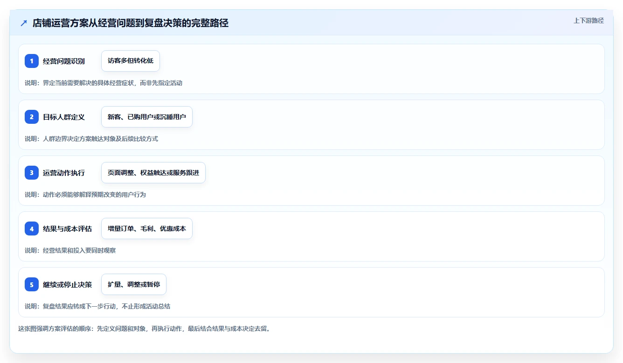Click the title 店铺运营方案从经营问题到复盘决策的完整路径
623x363 pixels.
(131, 23)
